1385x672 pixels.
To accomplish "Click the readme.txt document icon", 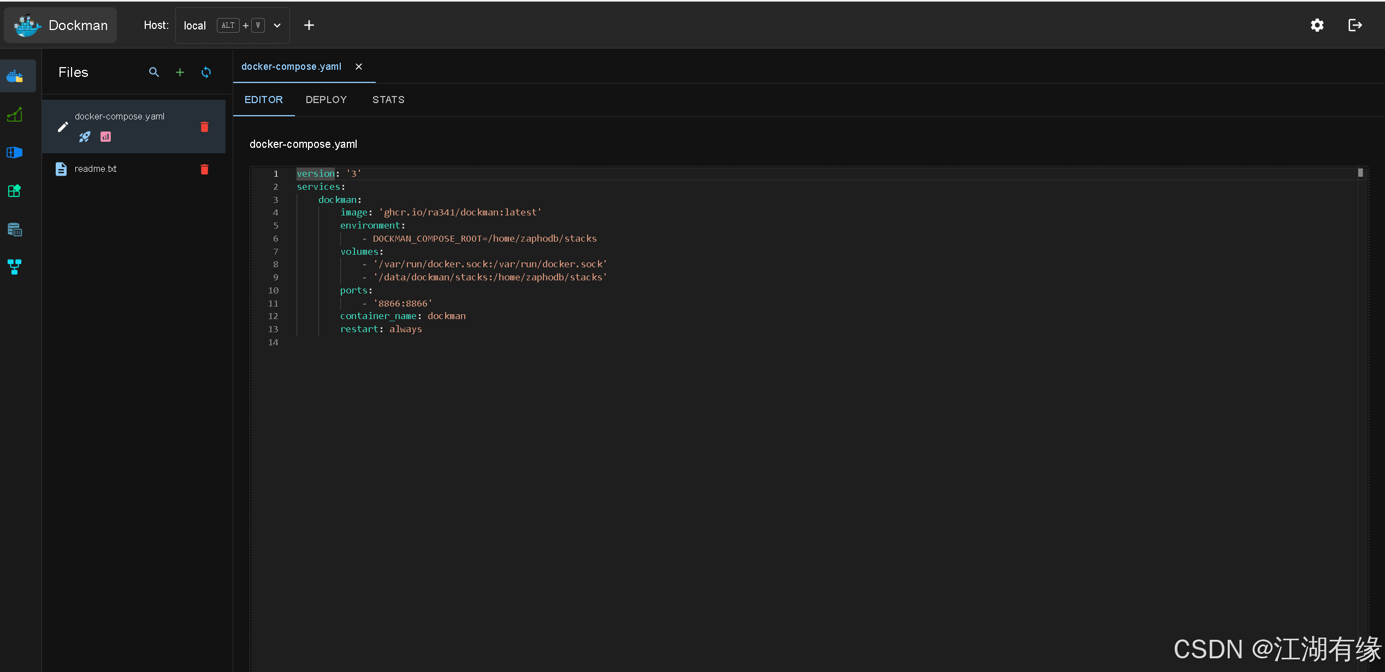I will [x=61, y=169].
